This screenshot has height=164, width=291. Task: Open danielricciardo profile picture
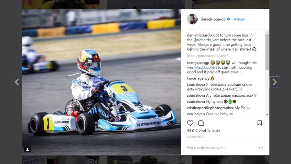(192, 19)
